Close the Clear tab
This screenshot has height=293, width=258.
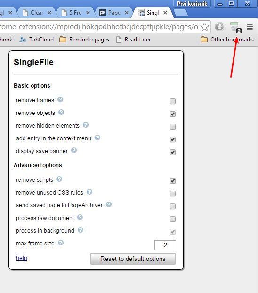coord(49,13)
